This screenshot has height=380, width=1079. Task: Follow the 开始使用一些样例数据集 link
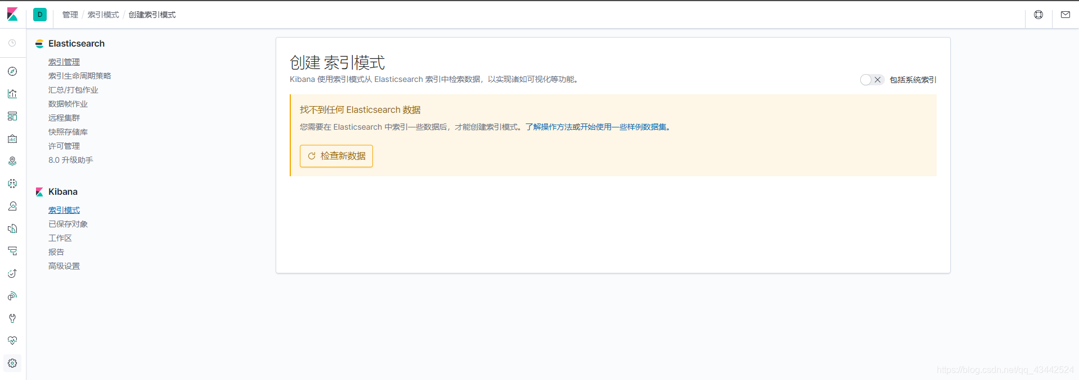[x=623, y=127]
